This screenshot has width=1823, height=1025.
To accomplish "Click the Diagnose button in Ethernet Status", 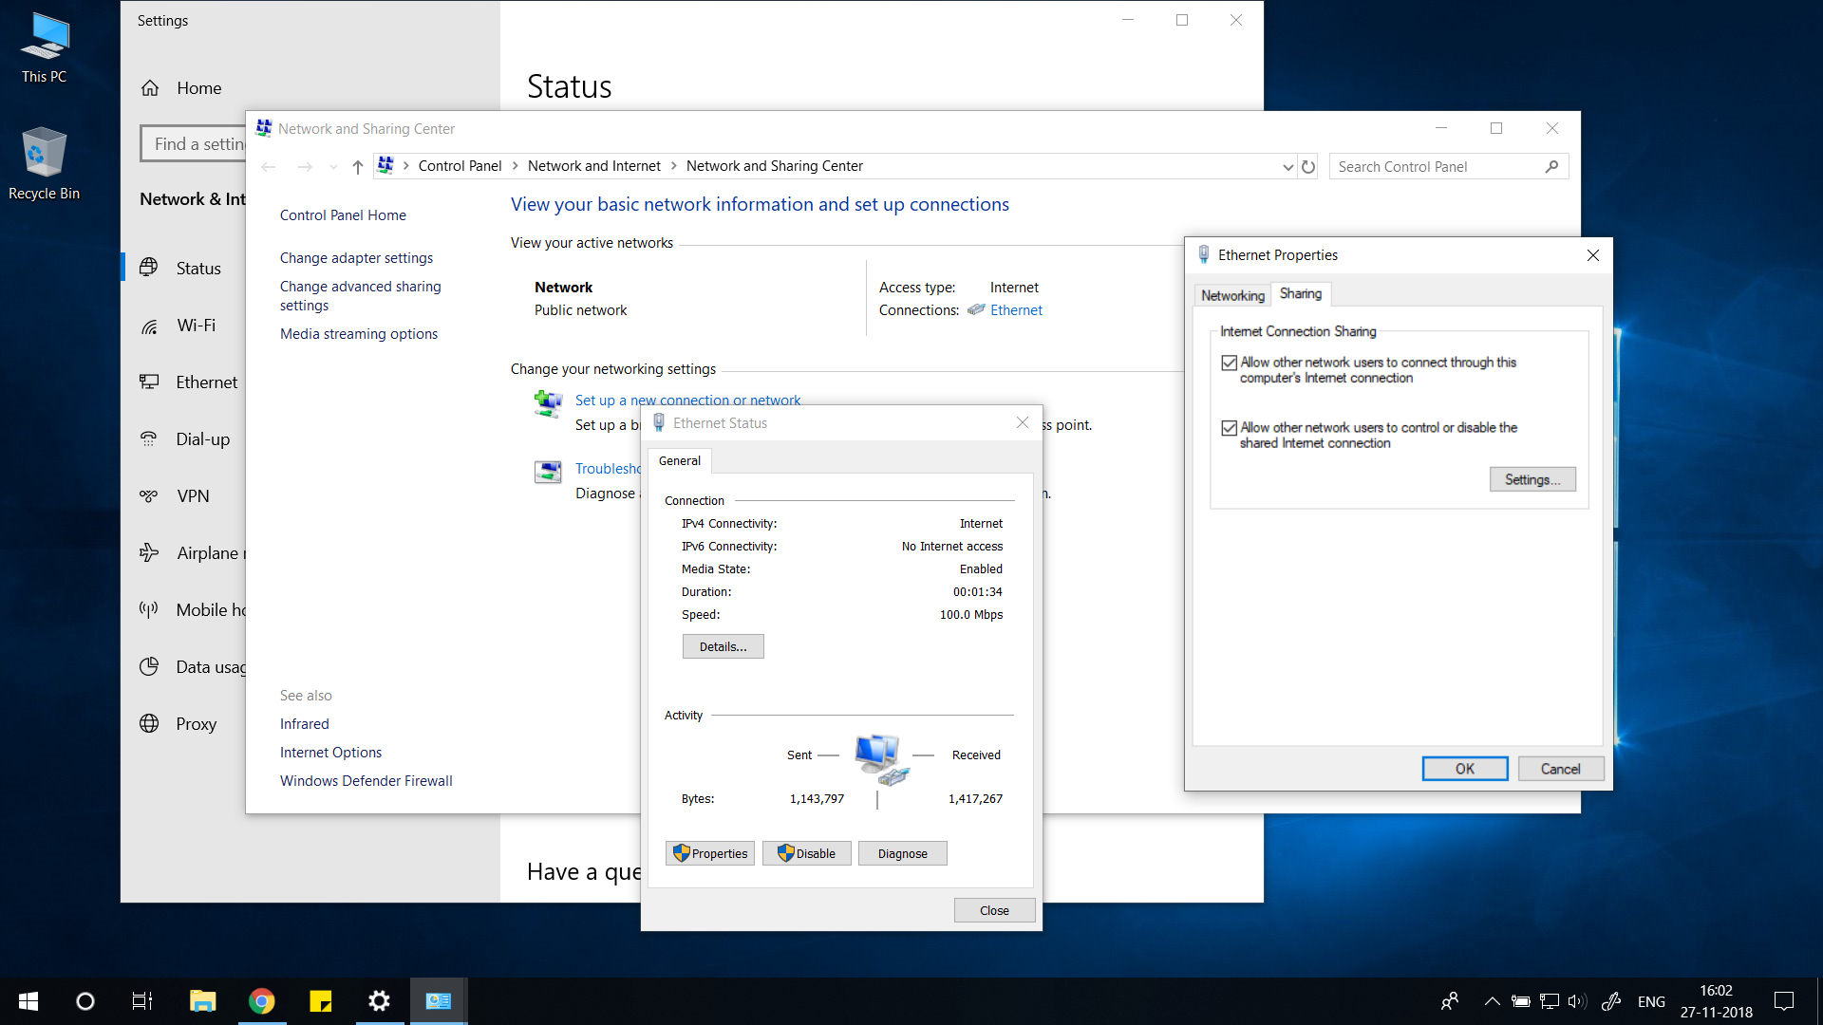I will [901, 852].
